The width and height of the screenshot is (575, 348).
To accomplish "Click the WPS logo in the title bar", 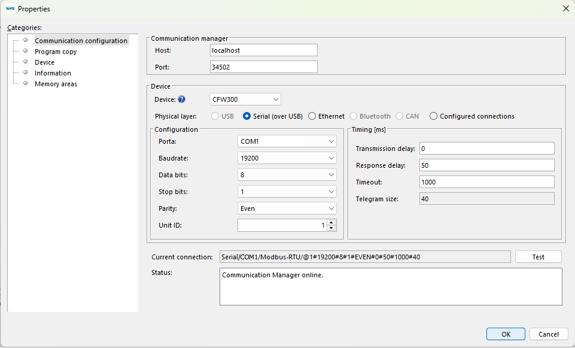I will click(10, 8).
